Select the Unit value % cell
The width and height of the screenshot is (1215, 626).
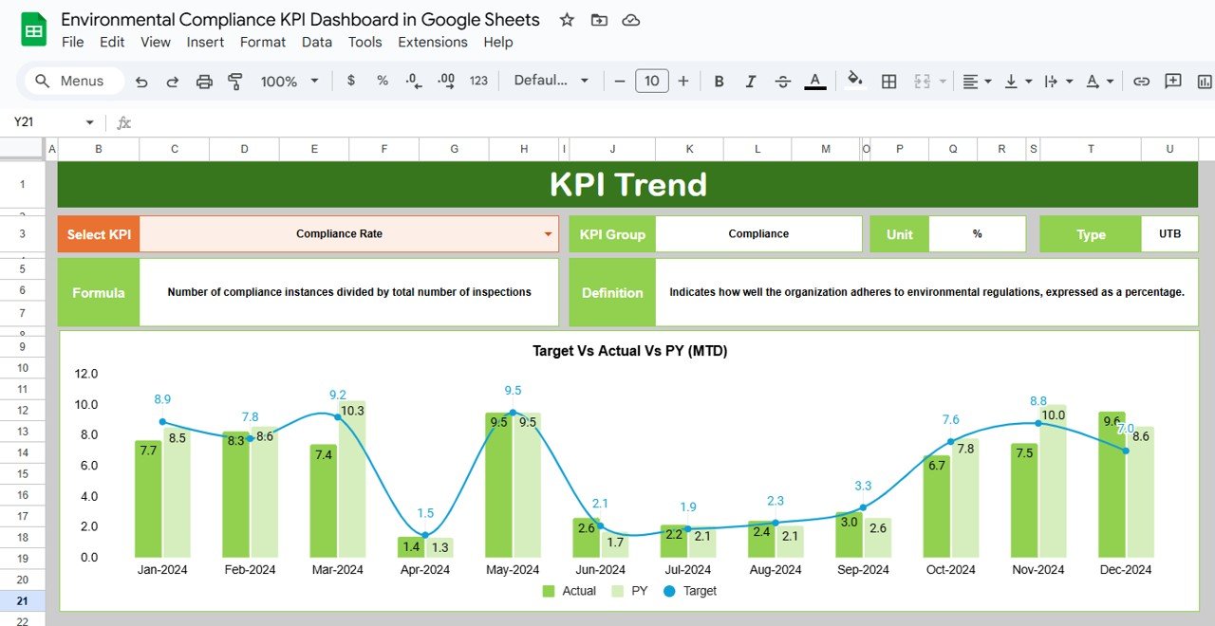click(x=977, y=233)
